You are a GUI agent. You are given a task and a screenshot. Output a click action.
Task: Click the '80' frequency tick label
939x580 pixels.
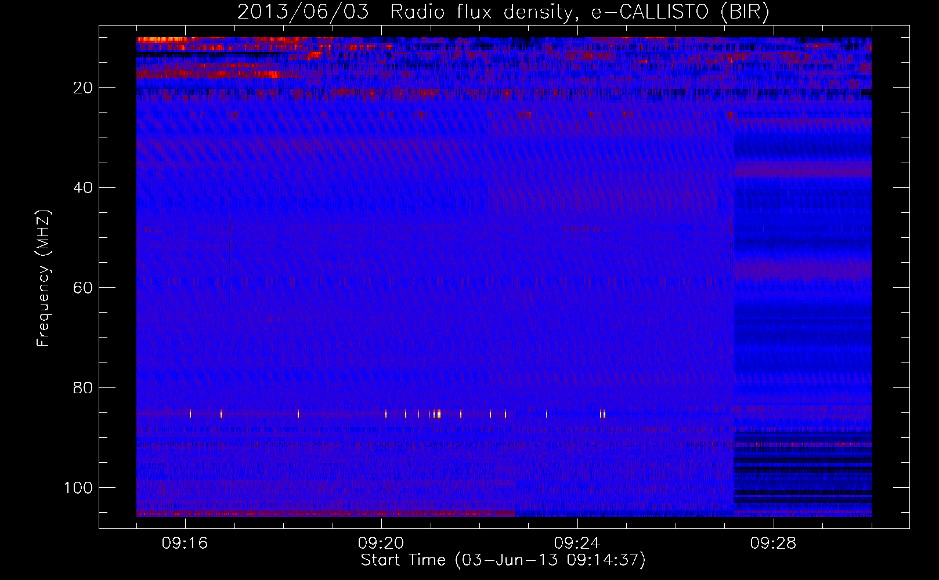84,387
